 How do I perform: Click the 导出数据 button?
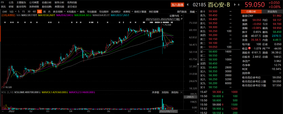coord(92,12)
